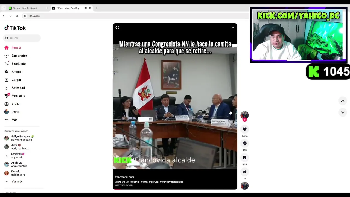The width and height of the screenshot is (350, 197).
Task: Close the Kick Dashboard tab
Action: point(46,8)
